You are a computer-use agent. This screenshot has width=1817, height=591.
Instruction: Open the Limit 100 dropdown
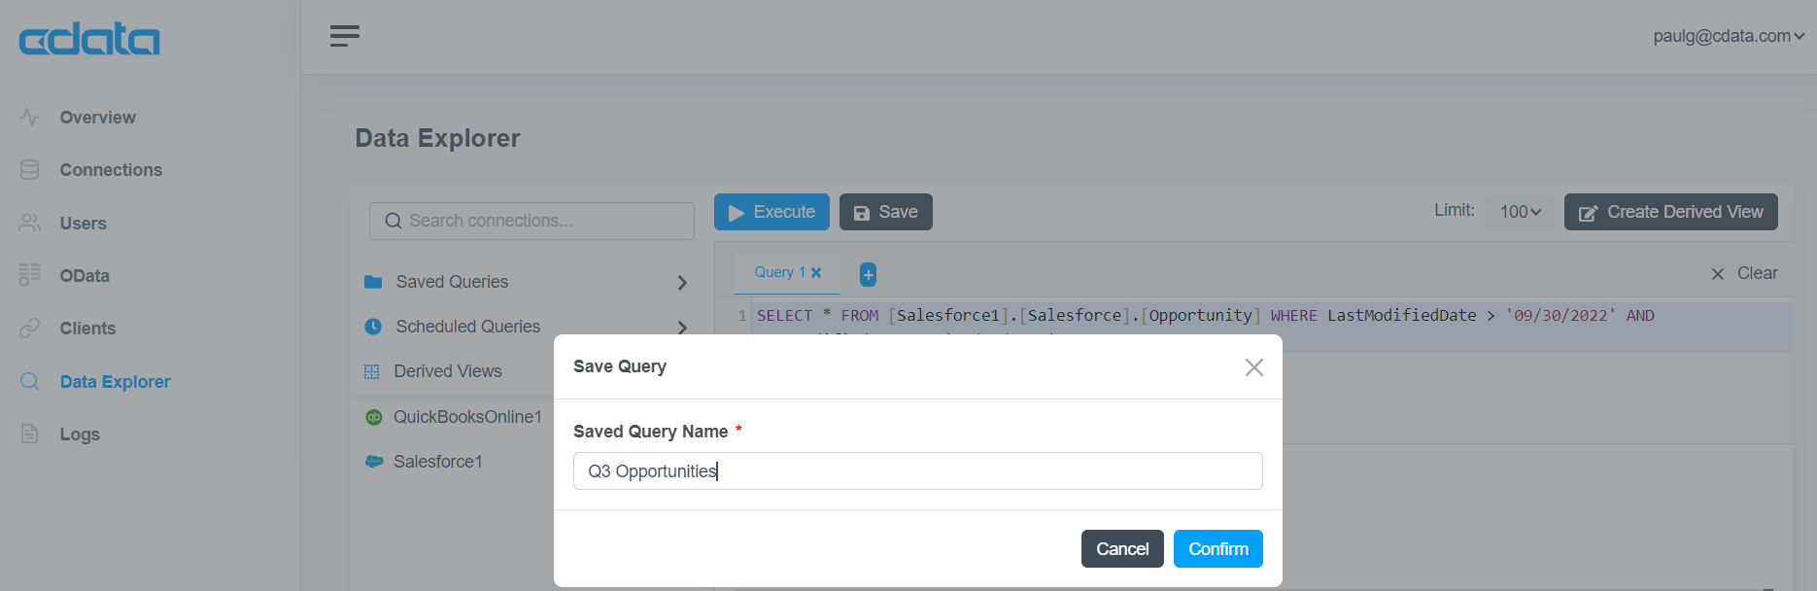click(1520, 212)
